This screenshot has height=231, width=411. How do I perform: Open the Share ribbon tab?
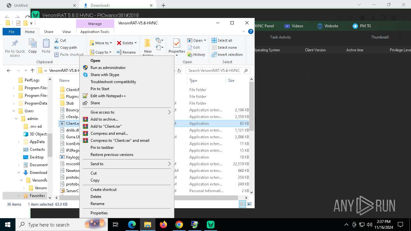click(x=48, y=32)
